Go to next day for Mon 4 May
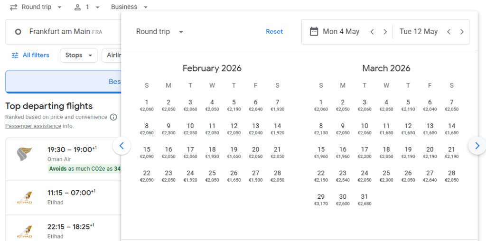 pyautogui.click(x=385, y=32)
